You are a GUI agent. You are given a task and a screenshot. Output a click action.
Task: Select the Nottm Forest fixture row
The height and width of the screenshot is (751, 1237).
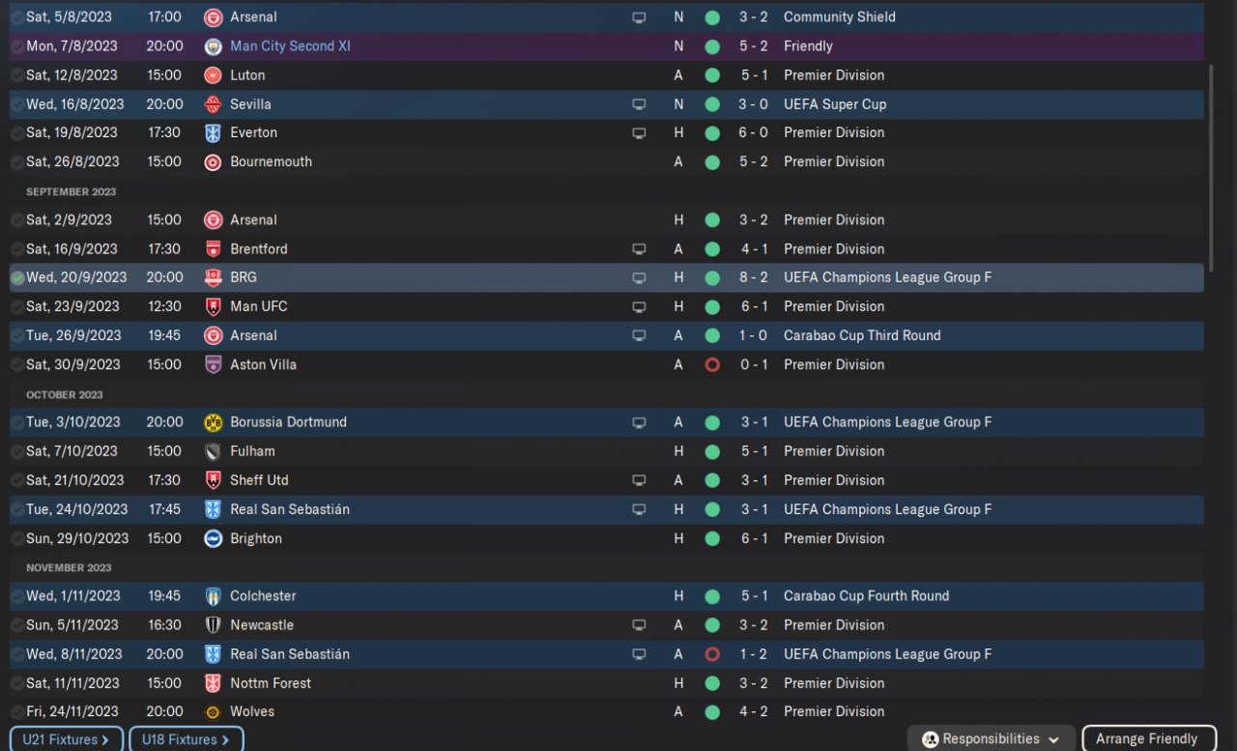click(x=435, y=683)
